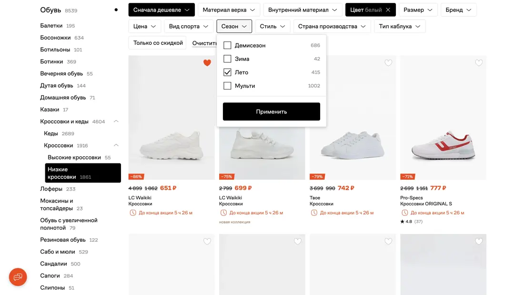Remove filled heart on first LC Waikiki sneaker
This screenshot has width=524, height=295.
(207, 63)
